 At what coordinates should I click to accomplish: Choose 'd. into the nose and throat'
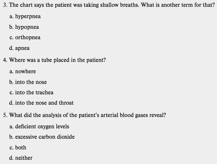42,103
